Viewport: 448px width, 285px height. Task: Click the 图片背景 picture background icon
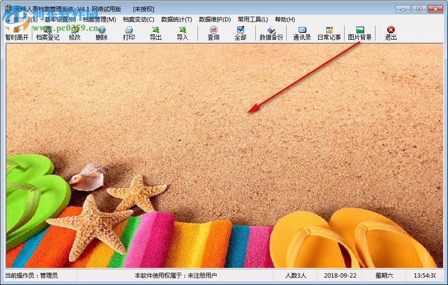pyautogui.click(x=360, y=33)
